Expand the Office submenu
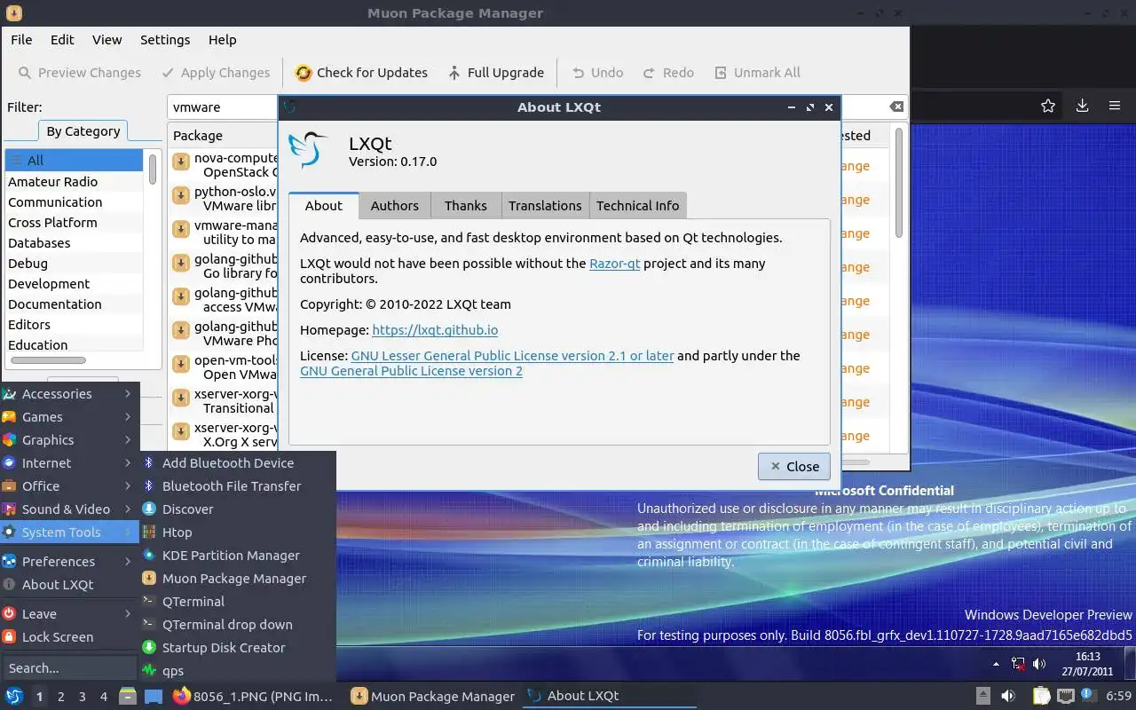Viewport: 1136px width, 710px height. point(69,485)
